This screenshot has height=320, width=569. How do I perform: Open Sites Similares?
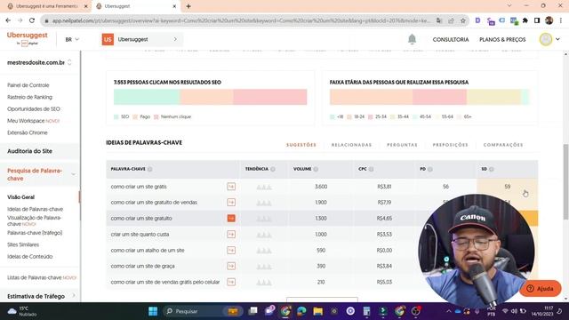pos(23,244)
